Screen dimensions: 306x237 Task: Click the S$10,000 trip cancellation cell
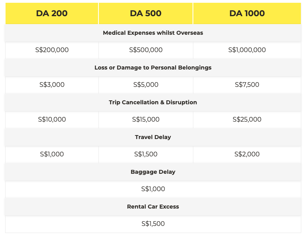52,120
